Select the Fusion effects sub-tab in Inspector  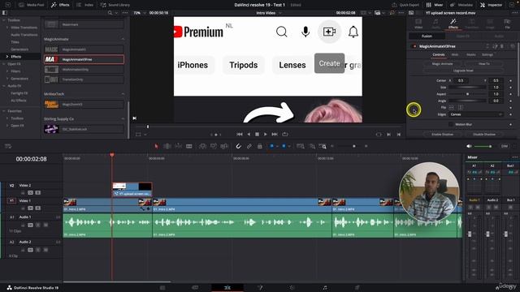click(427, 36)
